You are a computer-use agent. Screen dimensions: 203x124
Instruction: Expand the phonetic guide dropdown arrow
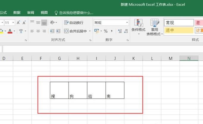point(25,31)
